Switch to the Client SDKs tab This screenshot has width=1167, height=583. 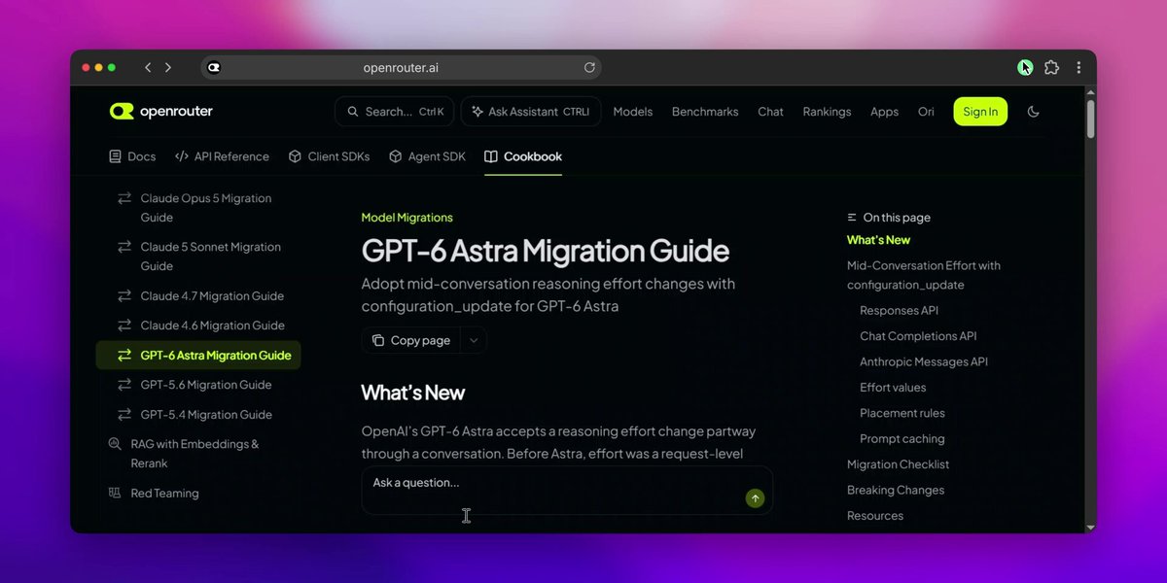[329, 156]
